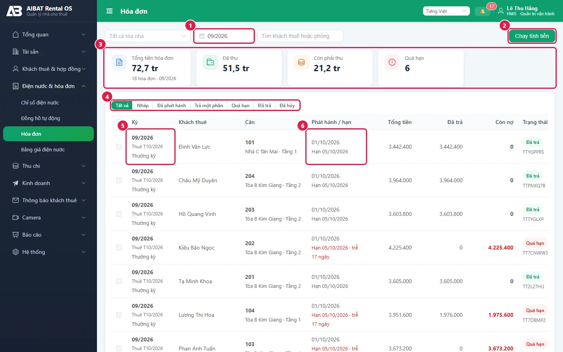Open Chỉ số điện nước submenu item
The image size is (563, 352).
coord(48,102)
